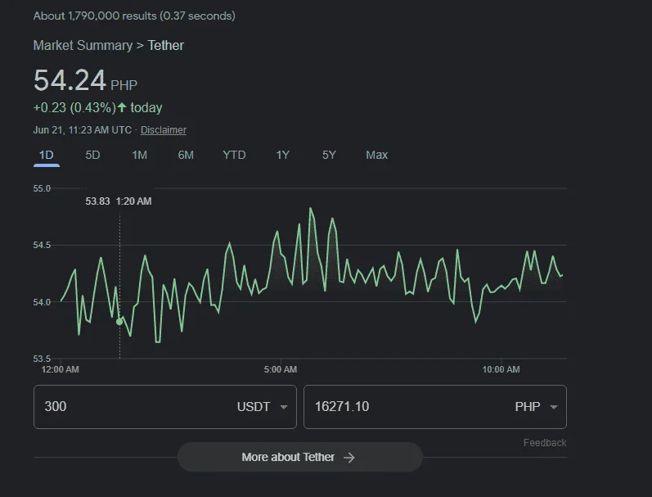
Task: Click the 54.0 y-axis label
Action: coord(42,302)
